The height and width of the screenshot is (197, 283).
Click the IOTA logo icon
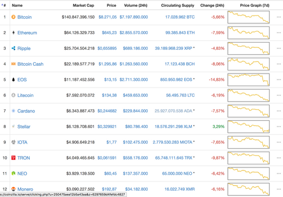(14, 142)
